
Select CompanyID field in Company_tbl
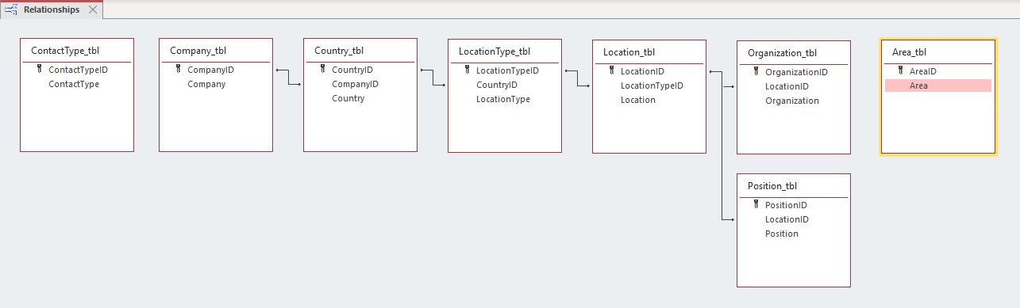coord(210,70)
